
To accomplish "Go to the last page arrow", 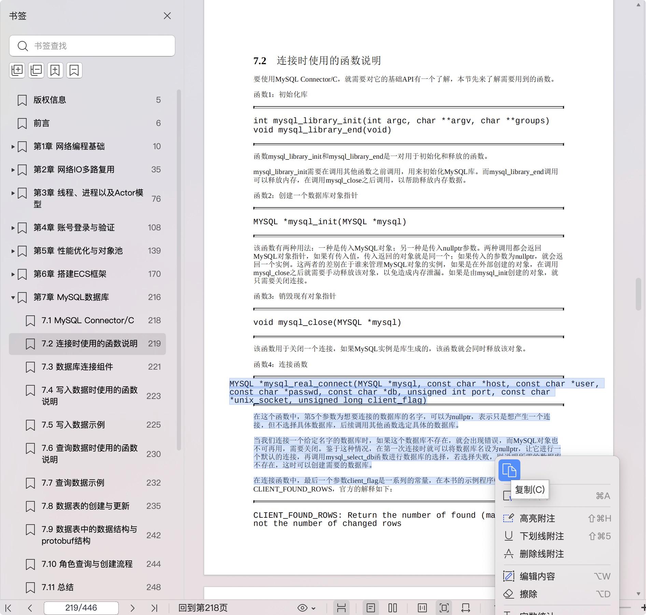I will coord(154,608).
